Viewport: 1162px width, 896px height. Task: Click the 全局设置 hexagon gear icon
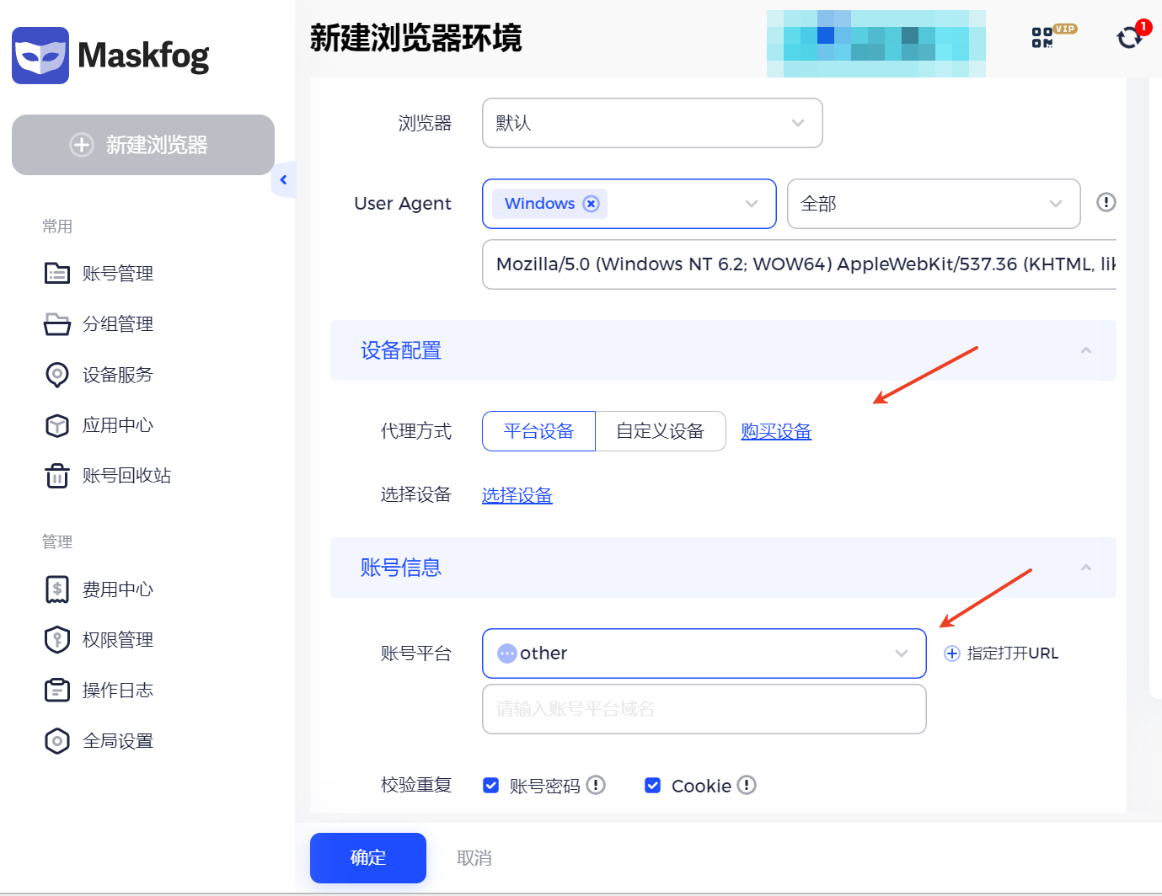click(x=57, y=741)
